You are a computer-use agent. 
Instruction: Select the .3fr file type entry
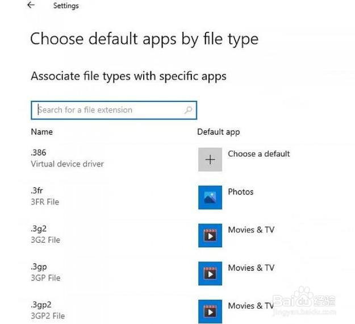[x=45, y=196]
